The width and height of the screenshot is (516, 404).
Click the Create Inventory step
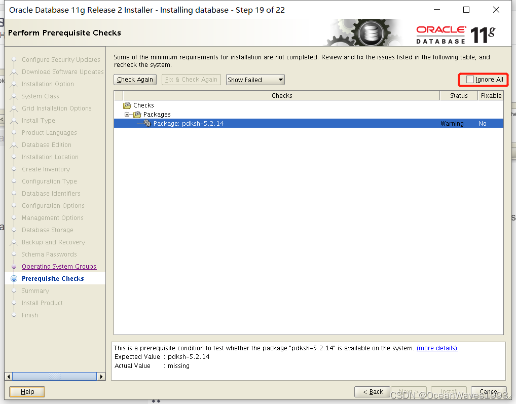(x=46, y=169)
